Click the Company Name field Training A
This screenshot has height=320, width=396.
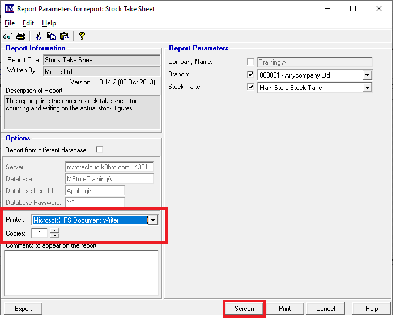click(x=315, y=62)
